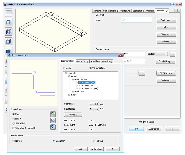Select the fourth cube icon in left sidebar
The width and height of the screenshot is (185, 155).
point(9,51)
